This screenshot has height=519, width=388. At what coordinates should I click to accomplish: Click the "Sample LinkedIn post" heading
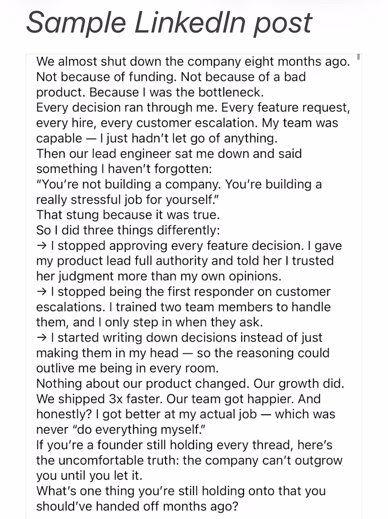(169, 23)
